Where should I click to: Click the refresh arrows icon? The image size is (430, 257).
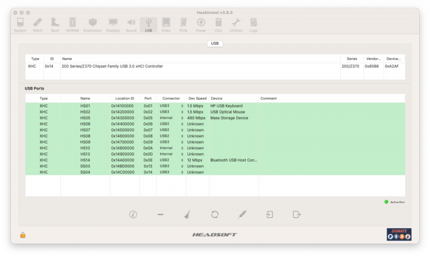coord(214,215)
